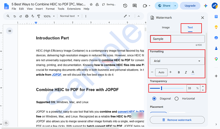Increase the watermark font size
This screenshot has width=220, height=129.
coord(170,72)
